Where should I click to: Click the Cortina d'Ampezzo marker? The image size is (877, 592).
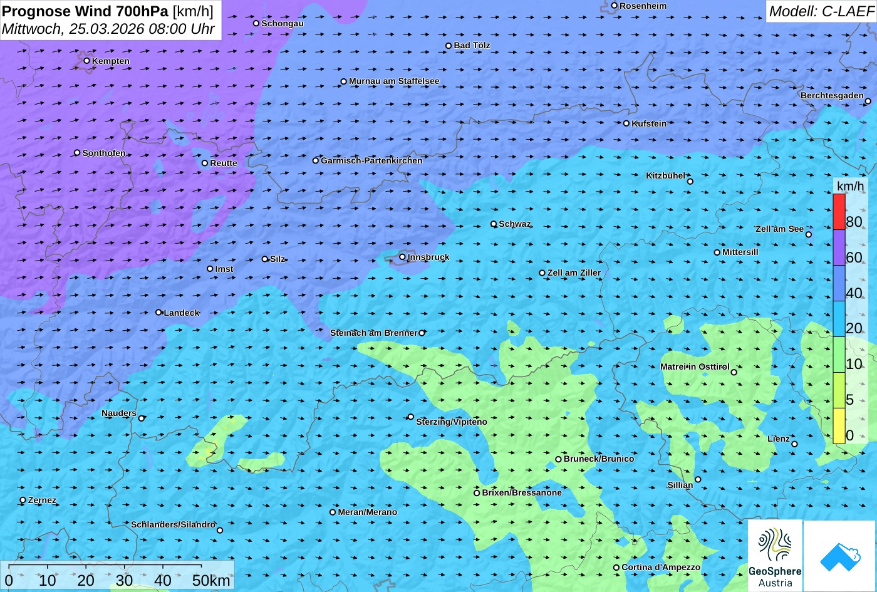click(616, 568)
